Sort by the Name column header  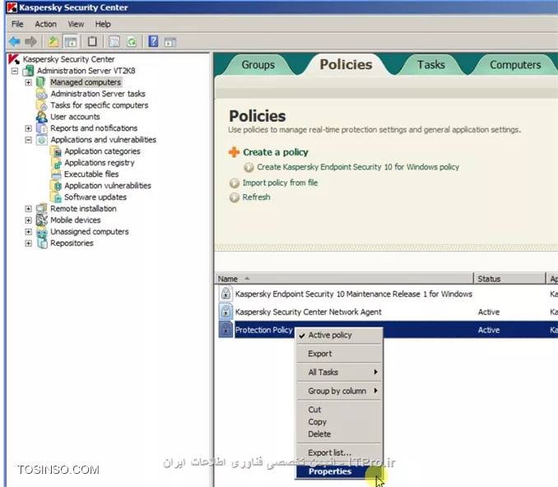(344, 279)
